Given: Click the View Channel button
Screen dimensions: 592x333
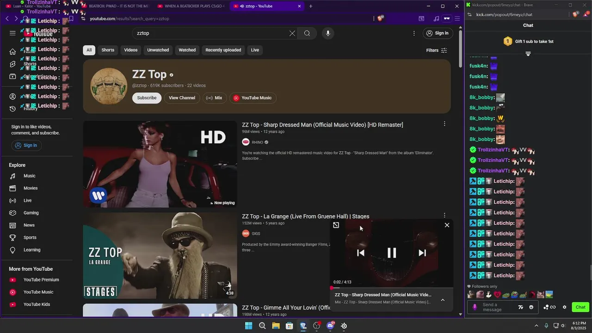Looking at the screenshot, I should tap(182, 98).
